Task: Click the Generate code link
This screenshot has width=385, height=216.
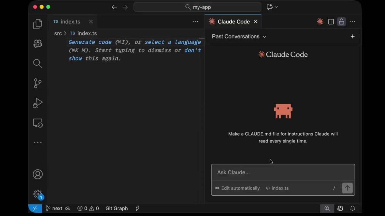Action: (x=90, y=42)
